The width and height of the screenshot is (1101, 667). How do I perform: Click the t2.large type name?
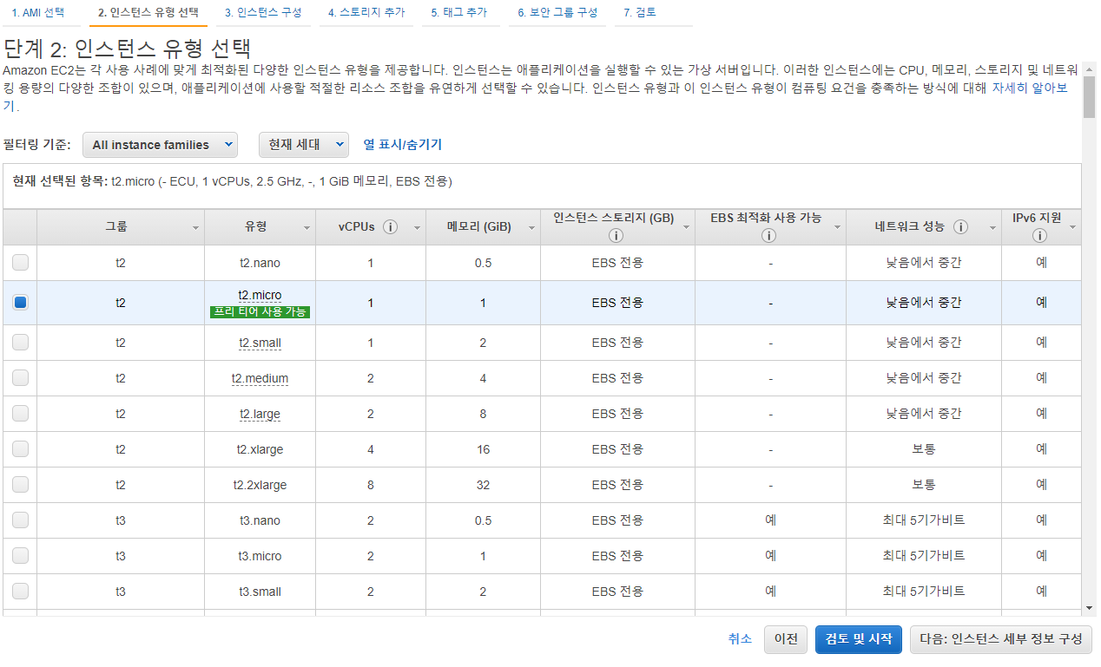(x=260, y=414)
